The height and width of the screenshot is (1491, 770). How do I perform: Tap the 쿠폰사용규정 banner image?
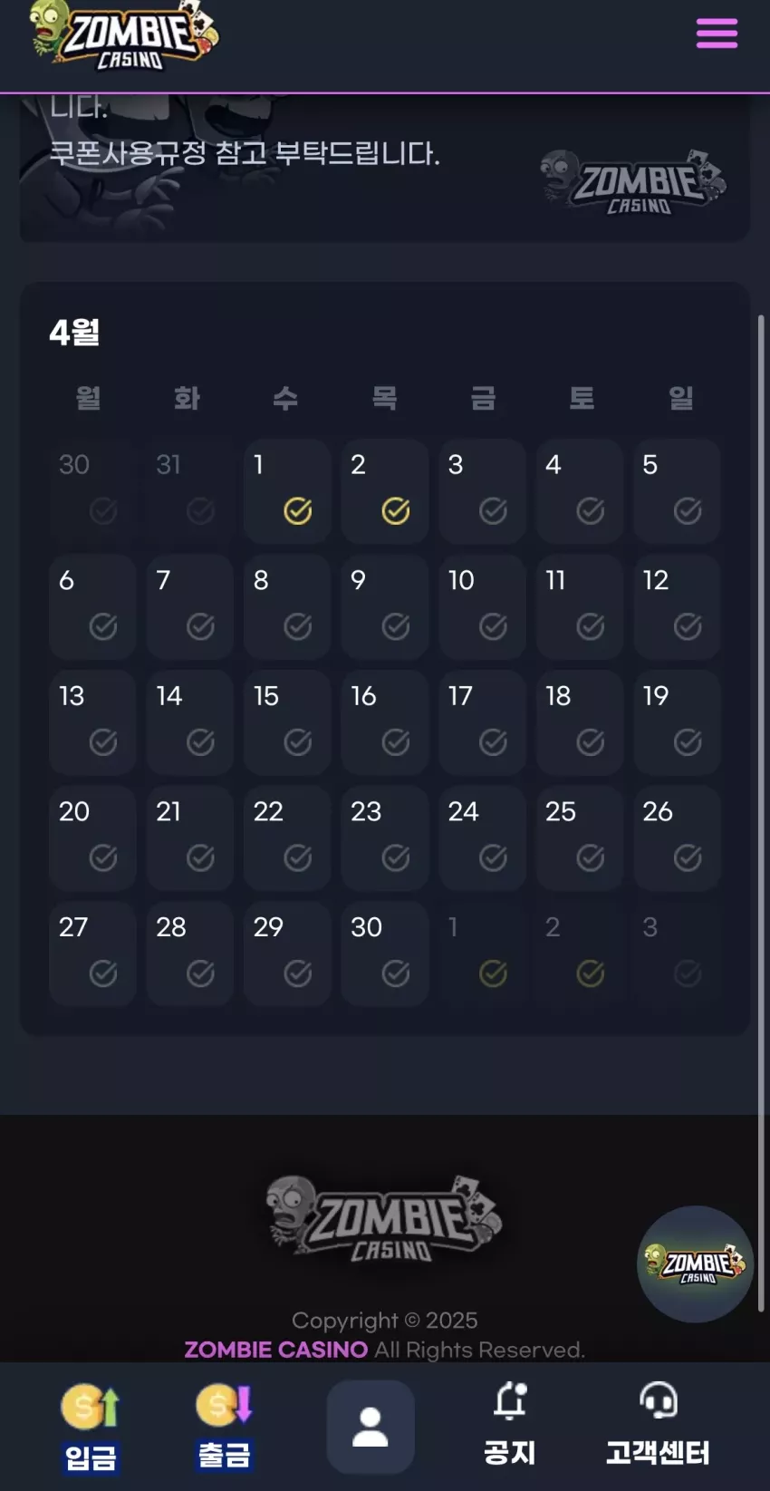385,168
